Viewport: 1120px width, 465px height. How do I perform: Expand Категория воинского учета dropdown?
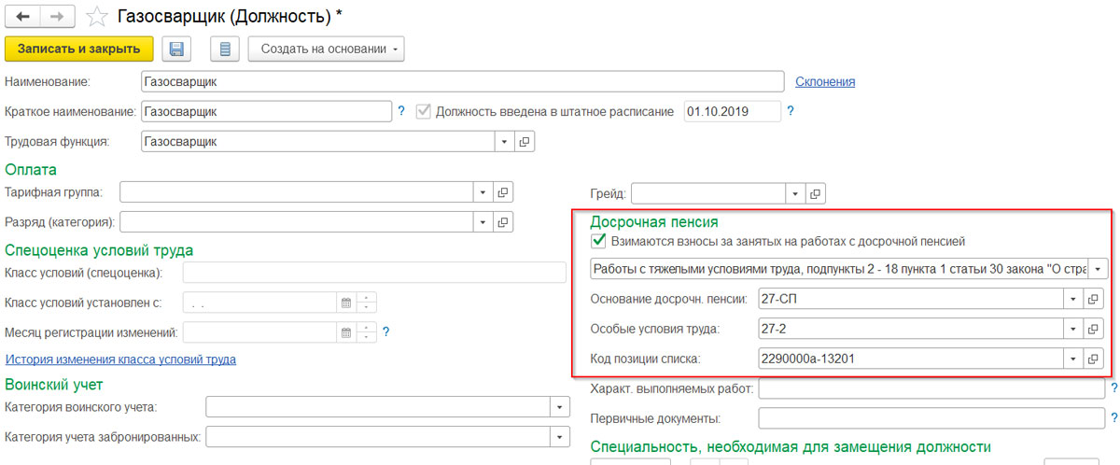(559, 406)
